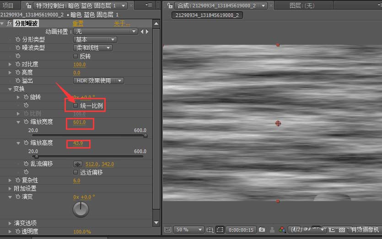Click the 乱流偏移 crosshair point picker
Screen dimensions: 382x239
coord(77,164)
